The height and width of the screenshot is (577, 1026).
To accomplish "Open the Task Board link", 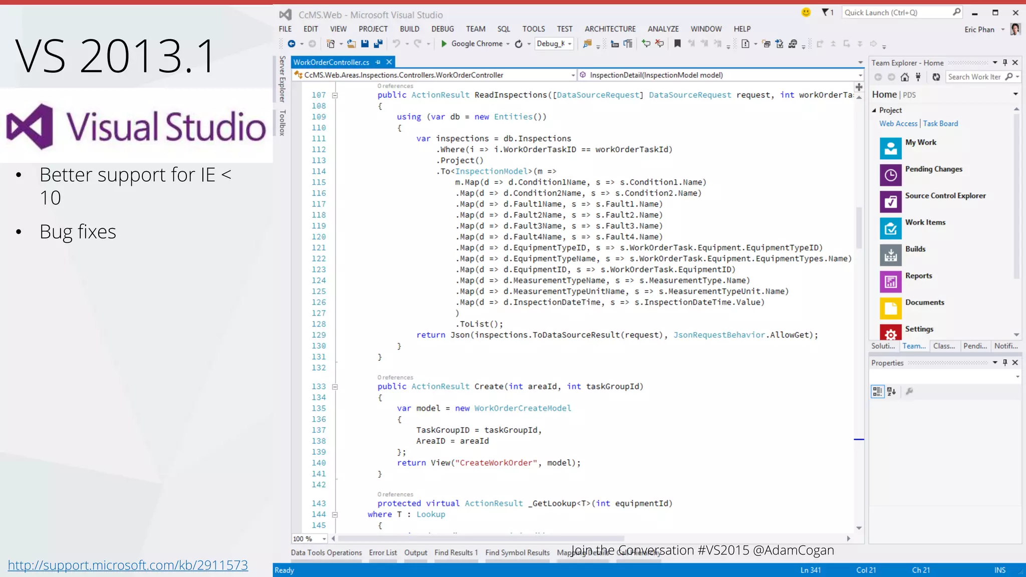I will 940,123.
